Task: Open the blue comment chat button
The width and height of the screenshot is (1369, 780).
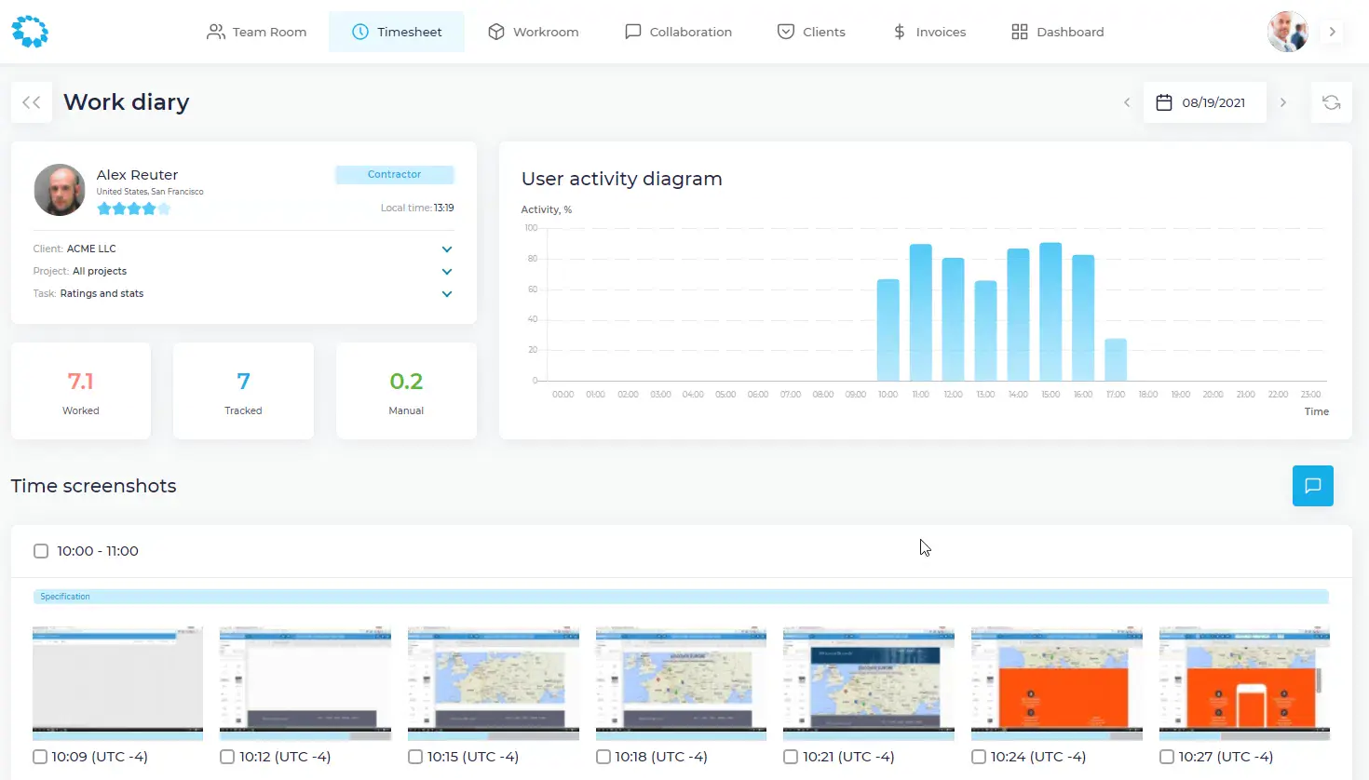Action: 1312,486
